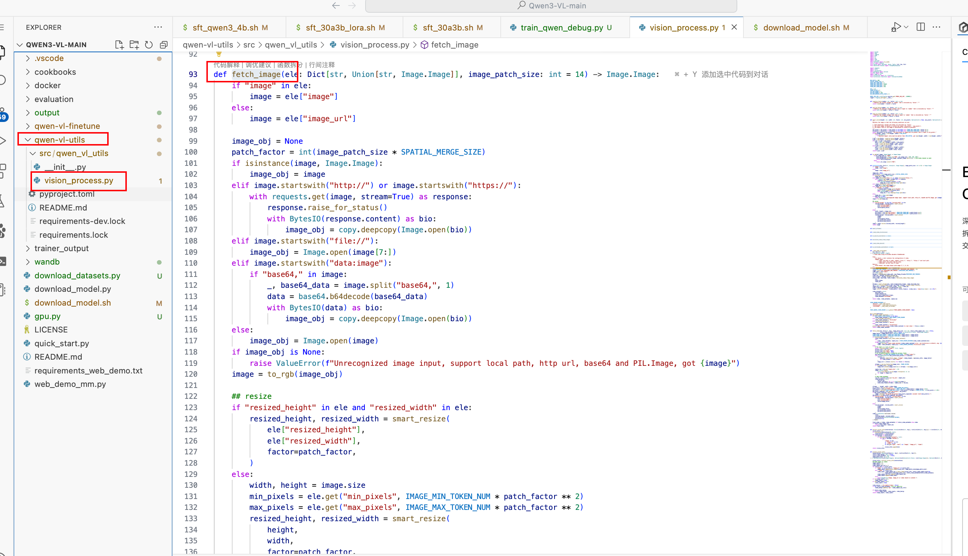Switch to the sft_30a3b_lora.sh tab
This screenshot has width=968, height=556.
coord(340,28)
